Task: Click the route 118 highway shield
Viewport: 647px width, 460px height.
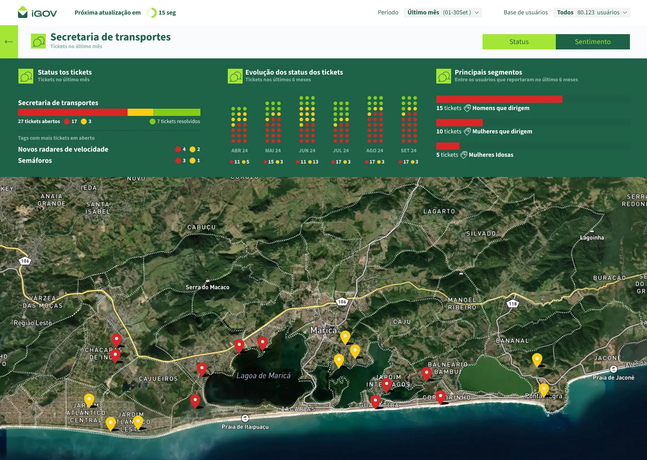Action: 513,304
